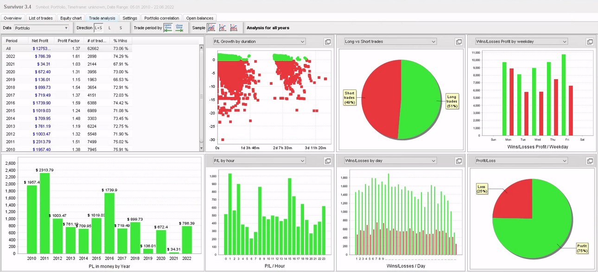Maximize the Wins/Losses Profit by weekday chart
Viewport: 598px width, 272px height.
coord(590,42)
